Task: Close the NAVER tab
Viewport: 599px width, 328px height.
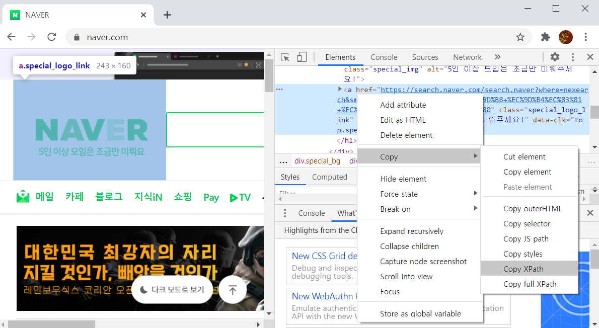Action: (x=143, y=15)
